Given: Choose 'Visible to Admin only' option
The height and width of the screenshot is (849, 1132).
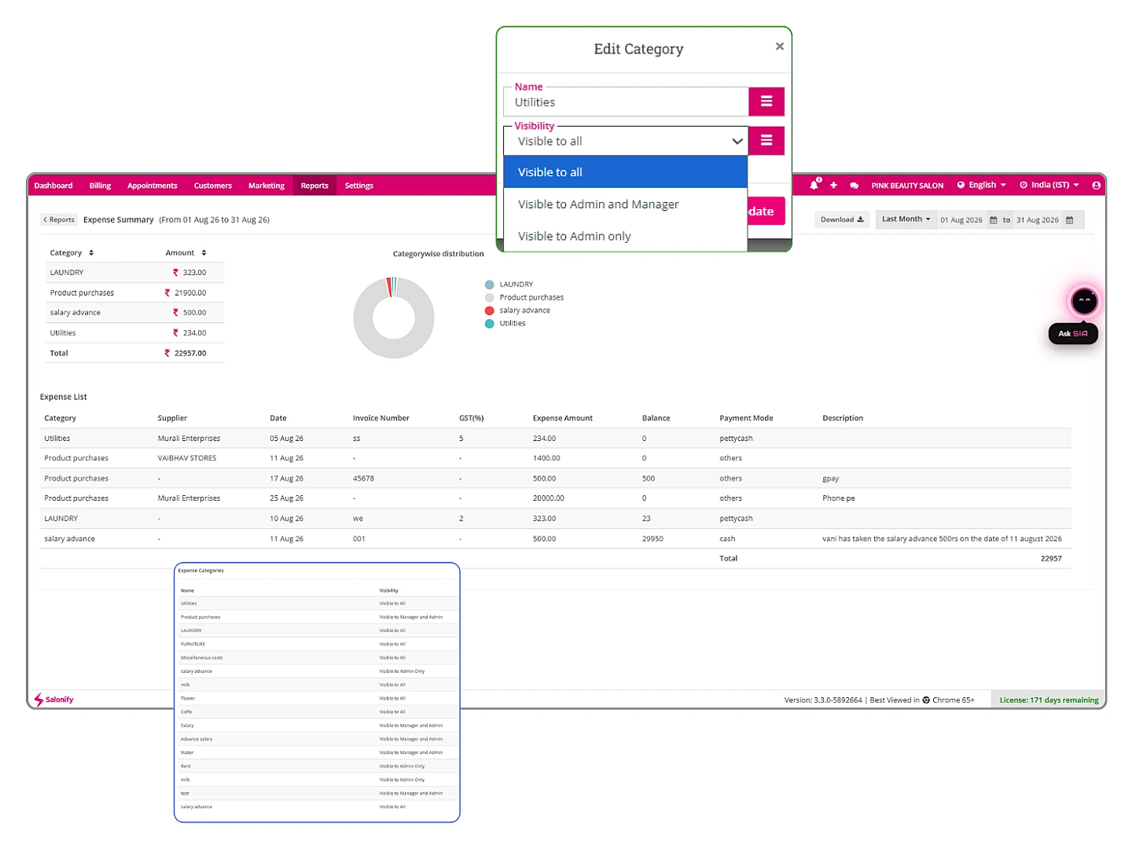Looking at the screenshot, I should 625,236.
